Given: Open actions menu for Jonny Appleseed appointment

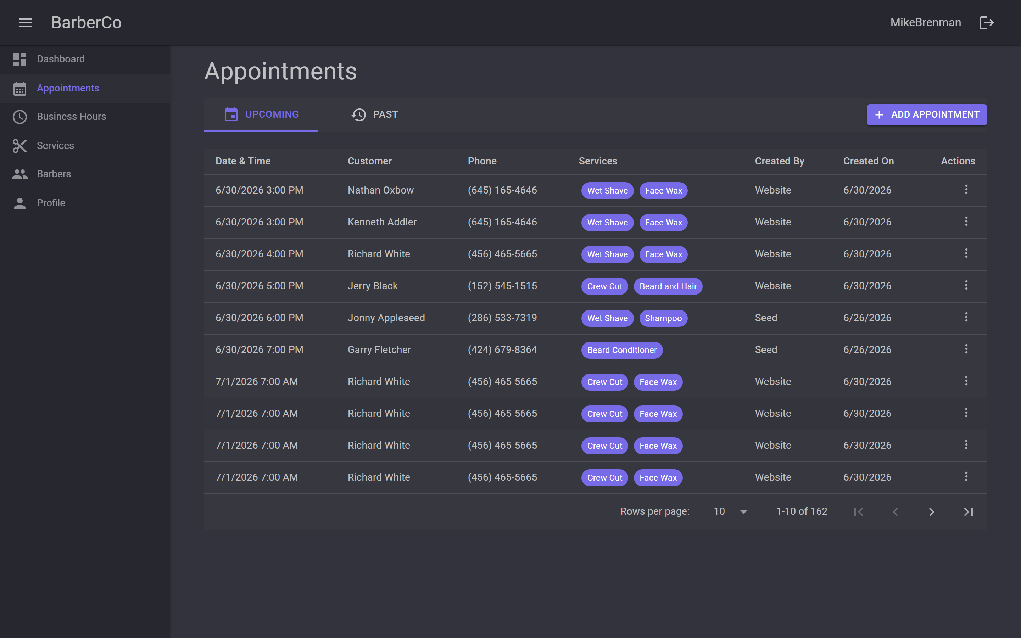Looking at the screenshot, I should click(966, 317).
